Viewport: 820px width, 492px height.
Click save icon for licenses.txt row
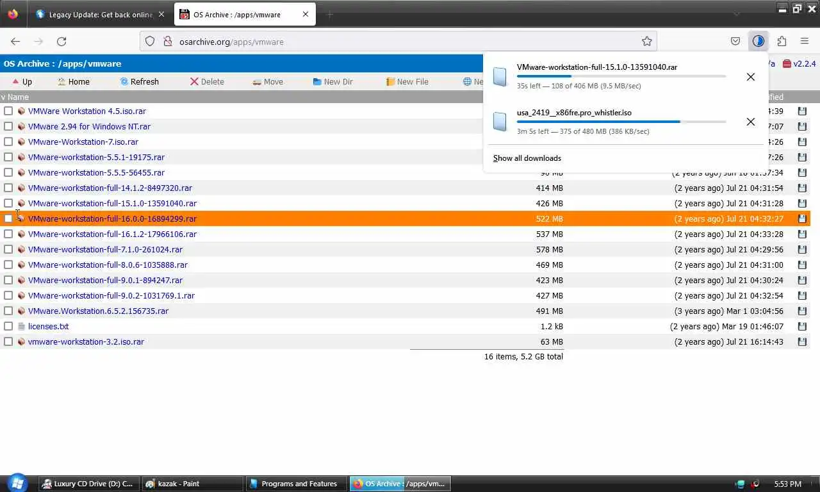tap(802, 326)
